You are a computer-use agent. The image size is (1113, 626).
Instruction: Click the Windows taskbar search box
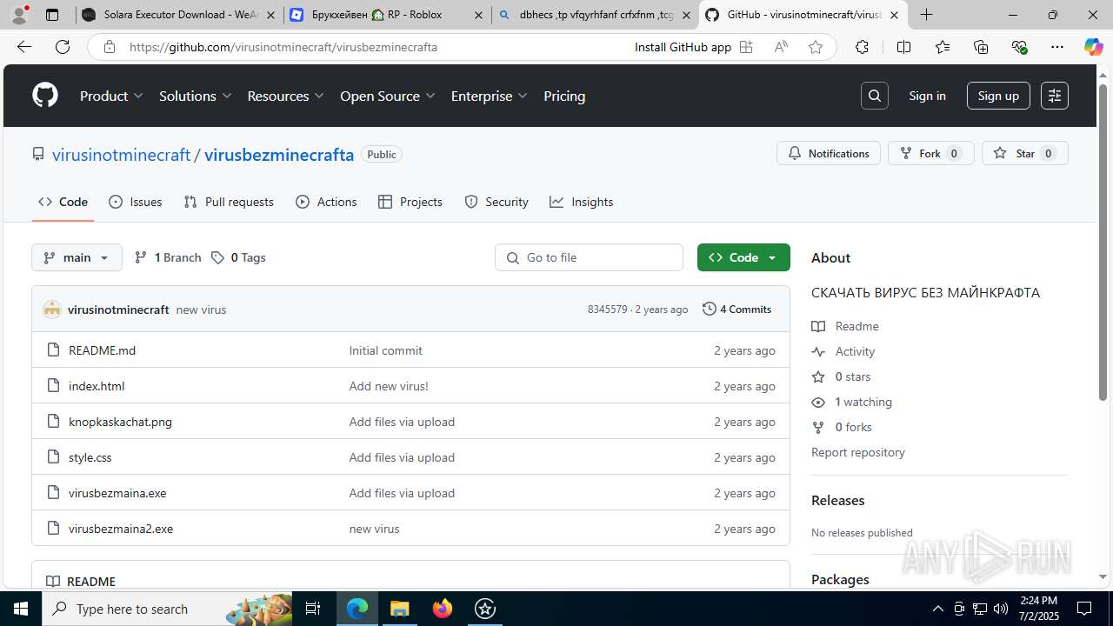(168, 609)
